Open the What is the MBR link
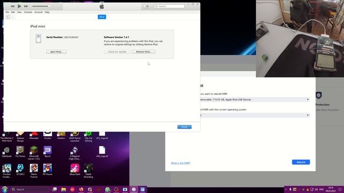Screen dimensions: 344x193 click(x=181, y=163)
